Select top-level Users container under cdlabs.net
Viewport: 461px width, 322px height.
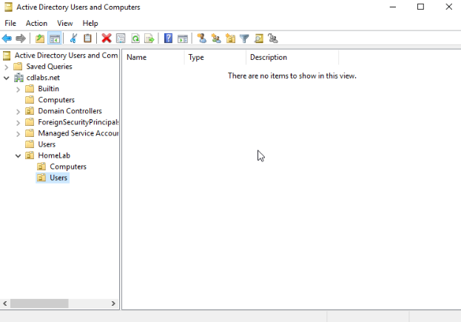(47, 144)
